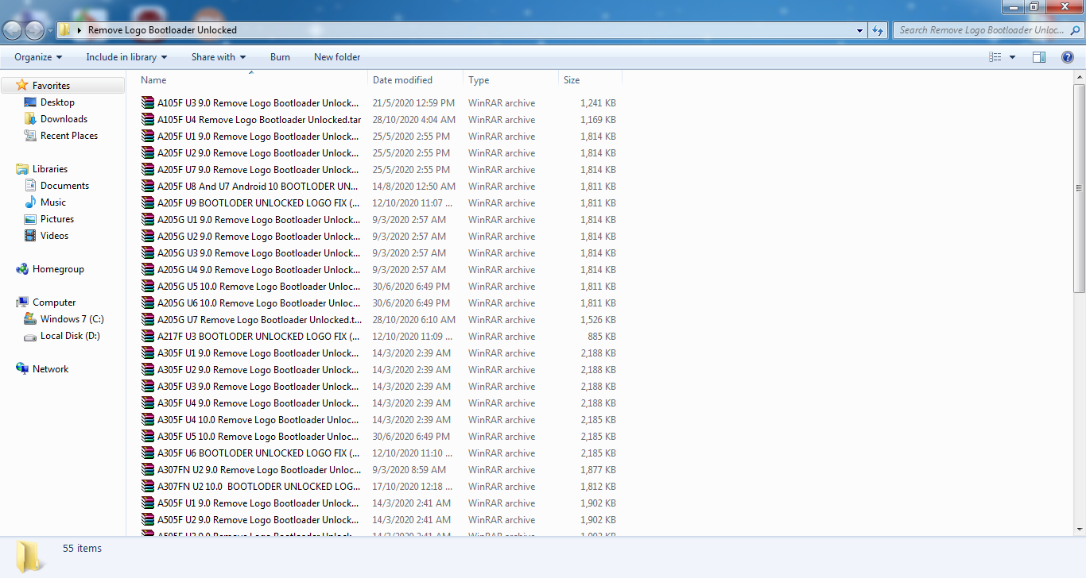Viewport: 1086px width, 578px height.
Task: Click the Help question-mark icon
Action: [1068, 56]
